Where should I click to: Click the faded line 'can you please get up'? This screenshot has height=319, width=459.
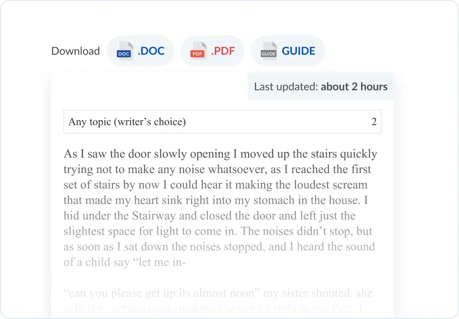[x=218, y=293]
